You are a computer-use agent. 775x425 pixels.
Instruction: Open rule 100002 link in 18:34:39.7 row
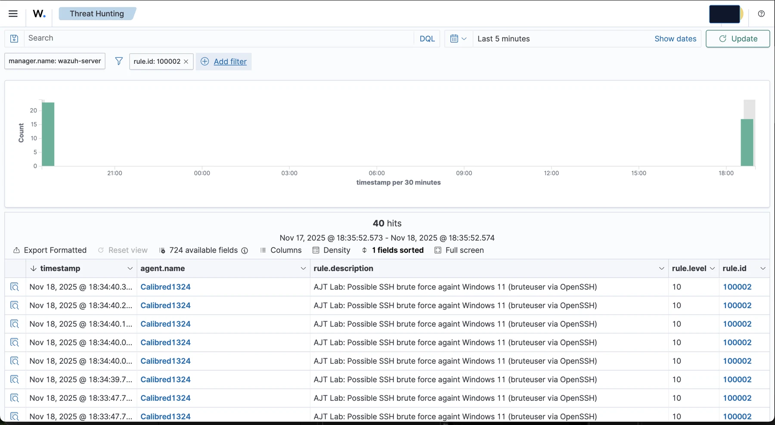pos(737,380)
